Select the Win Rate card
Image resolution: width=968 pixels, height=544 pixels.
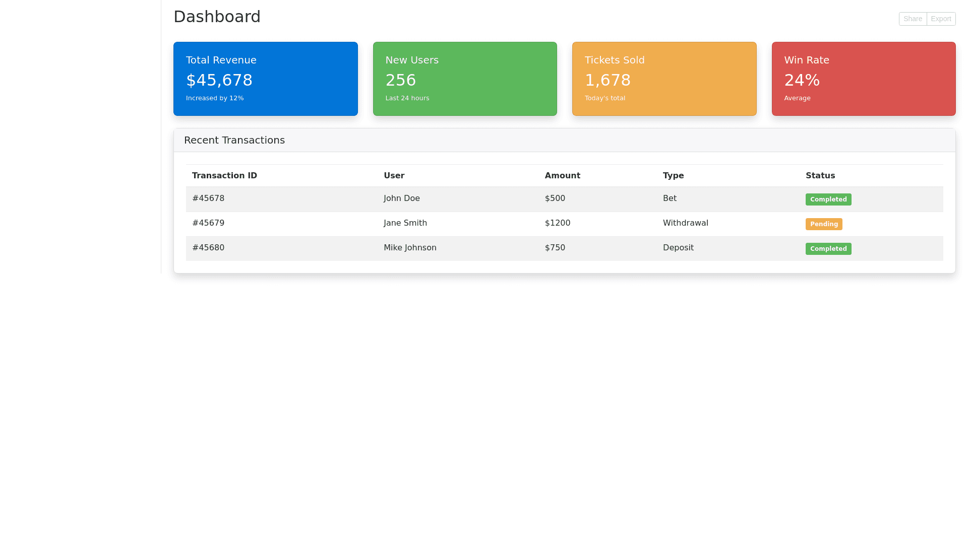tap(863, 79)
